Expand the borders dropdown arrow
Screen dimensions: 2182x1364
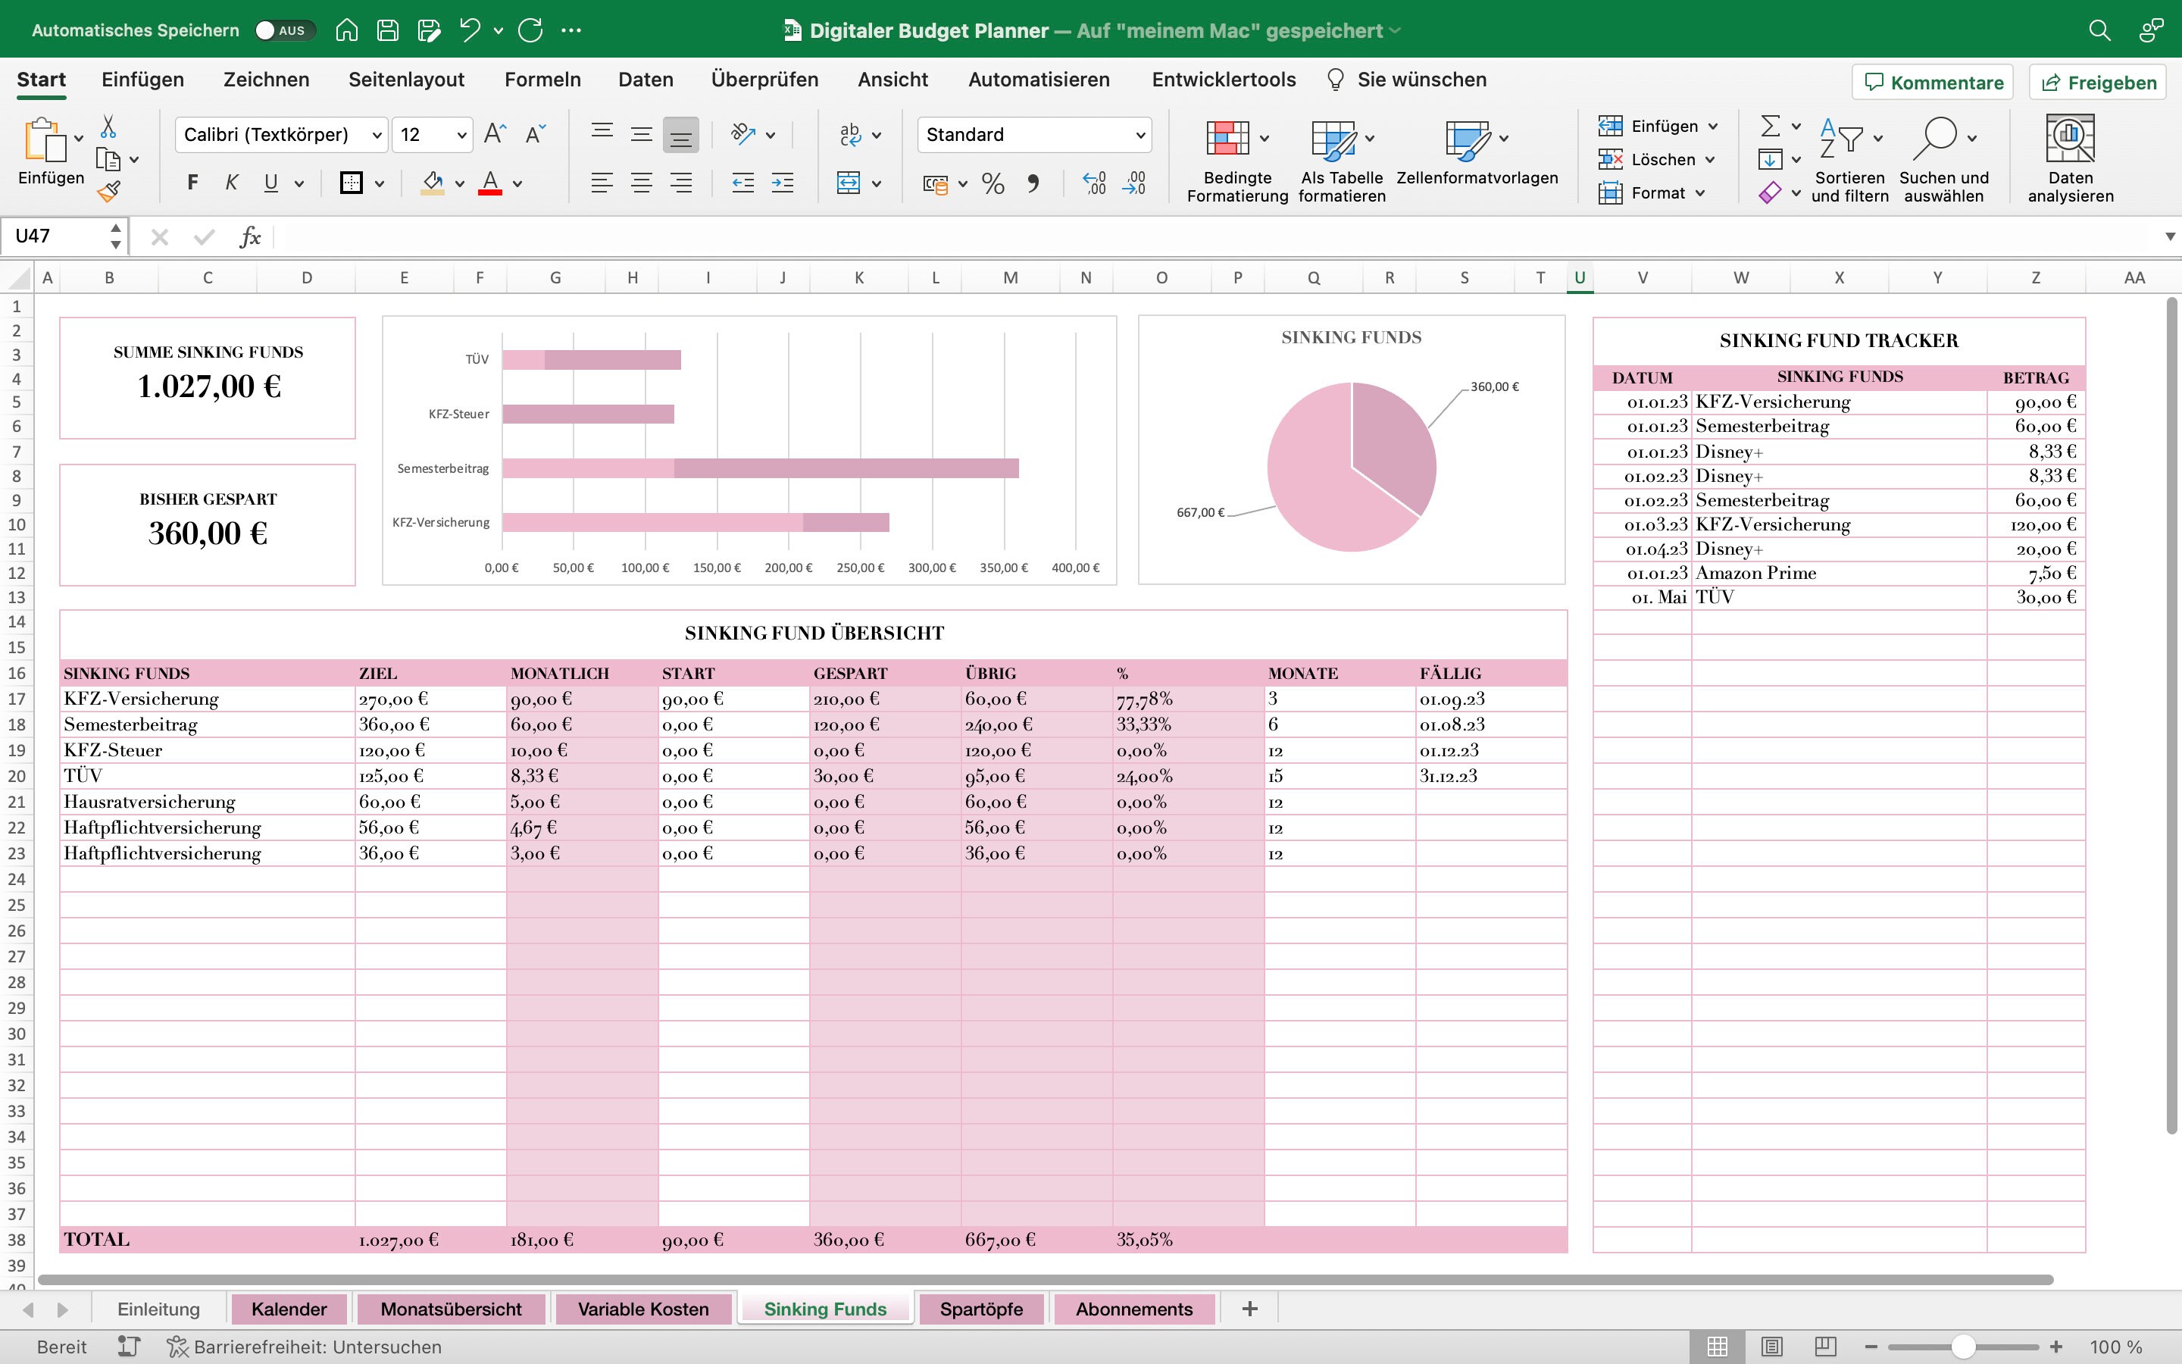[380, 184]
